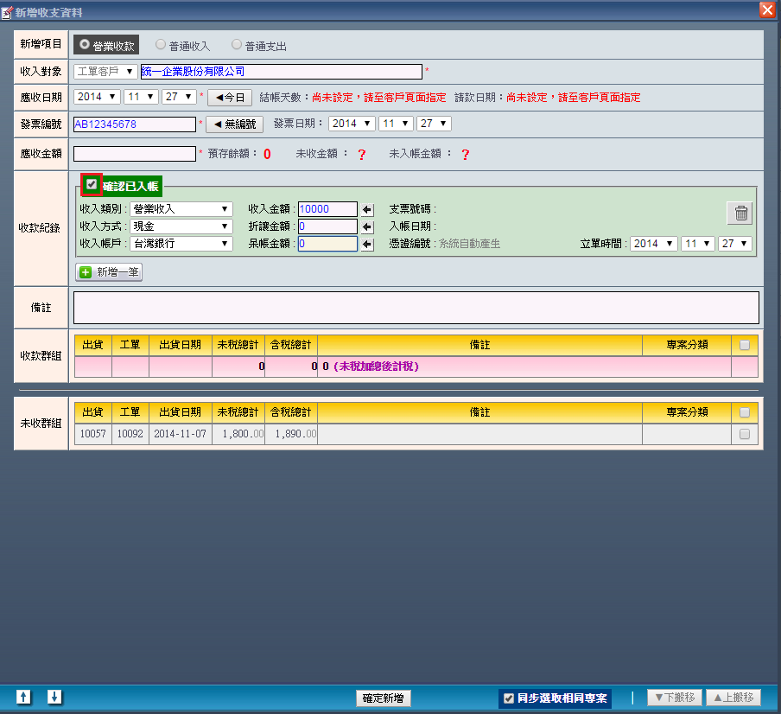Open the 收入類別 dropdown showing 營業收入
This screenshot has height=714, width=781.
click(x=181, y=209)
